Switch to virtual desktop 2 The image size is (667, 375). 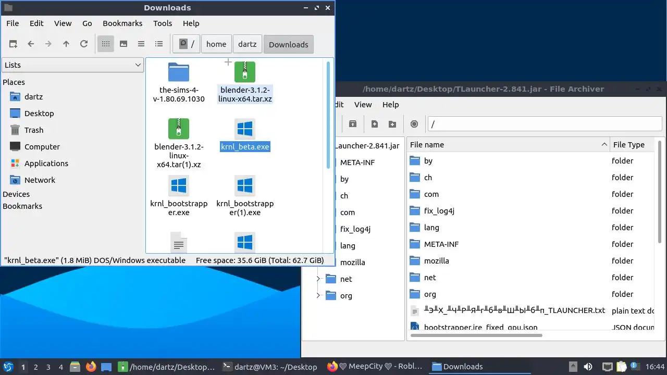point(35,367)
